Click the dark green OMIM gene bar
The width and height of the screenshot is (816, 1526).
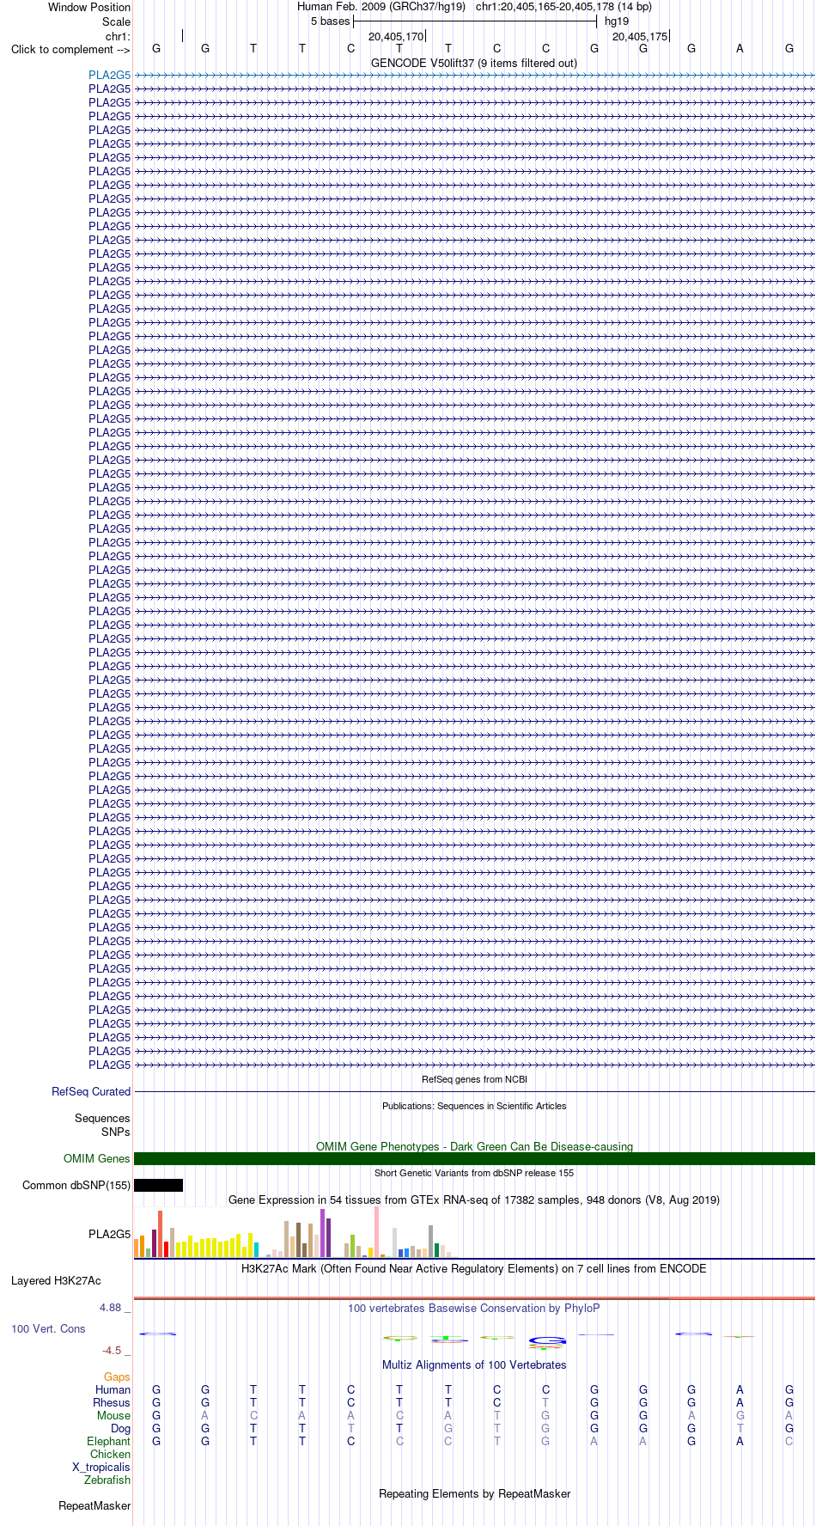[x=474, y=1159]
